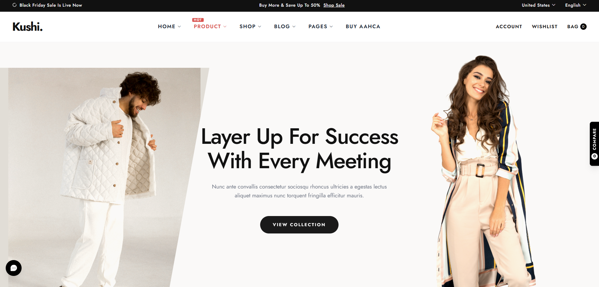This screenshot has height=287, width=599.
Task: Click the Buy Aahca link
Action: (x=363, y=27)
